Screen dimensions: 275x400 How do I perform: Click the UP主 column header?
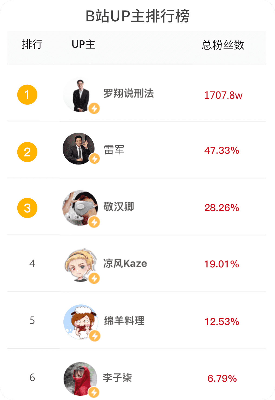coord(83,44)
